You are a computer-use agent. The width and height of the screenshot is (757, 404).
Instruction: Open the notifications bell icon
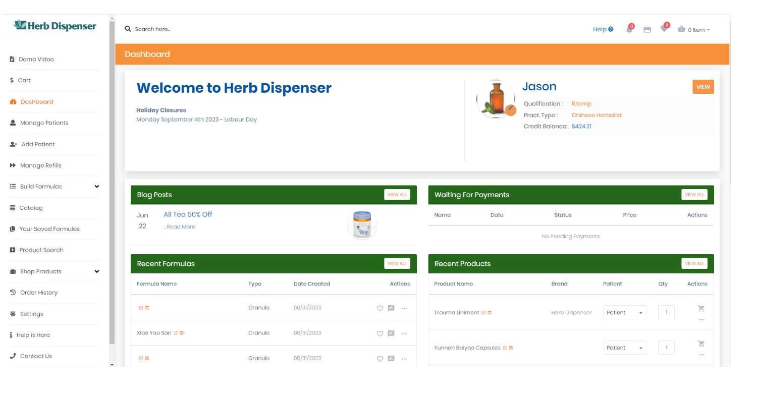629,29
